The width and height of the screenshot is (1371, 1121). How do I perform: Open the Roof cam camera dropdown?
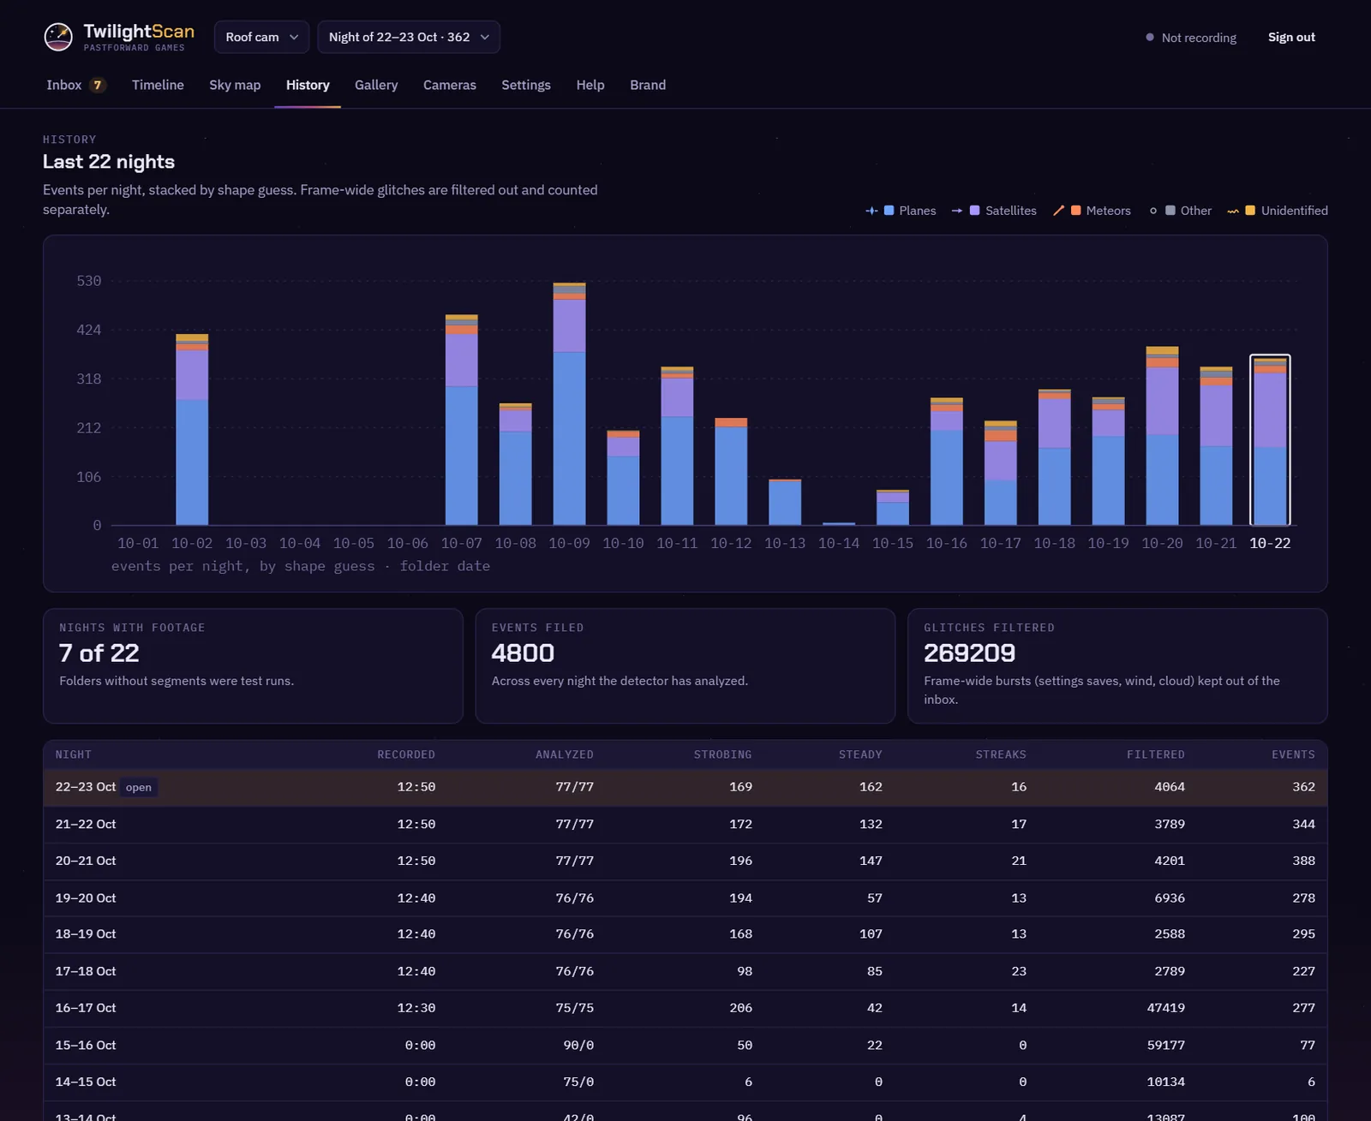click(x=261, y=37)
